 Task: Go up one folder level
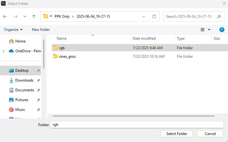[x=34, y=16]
